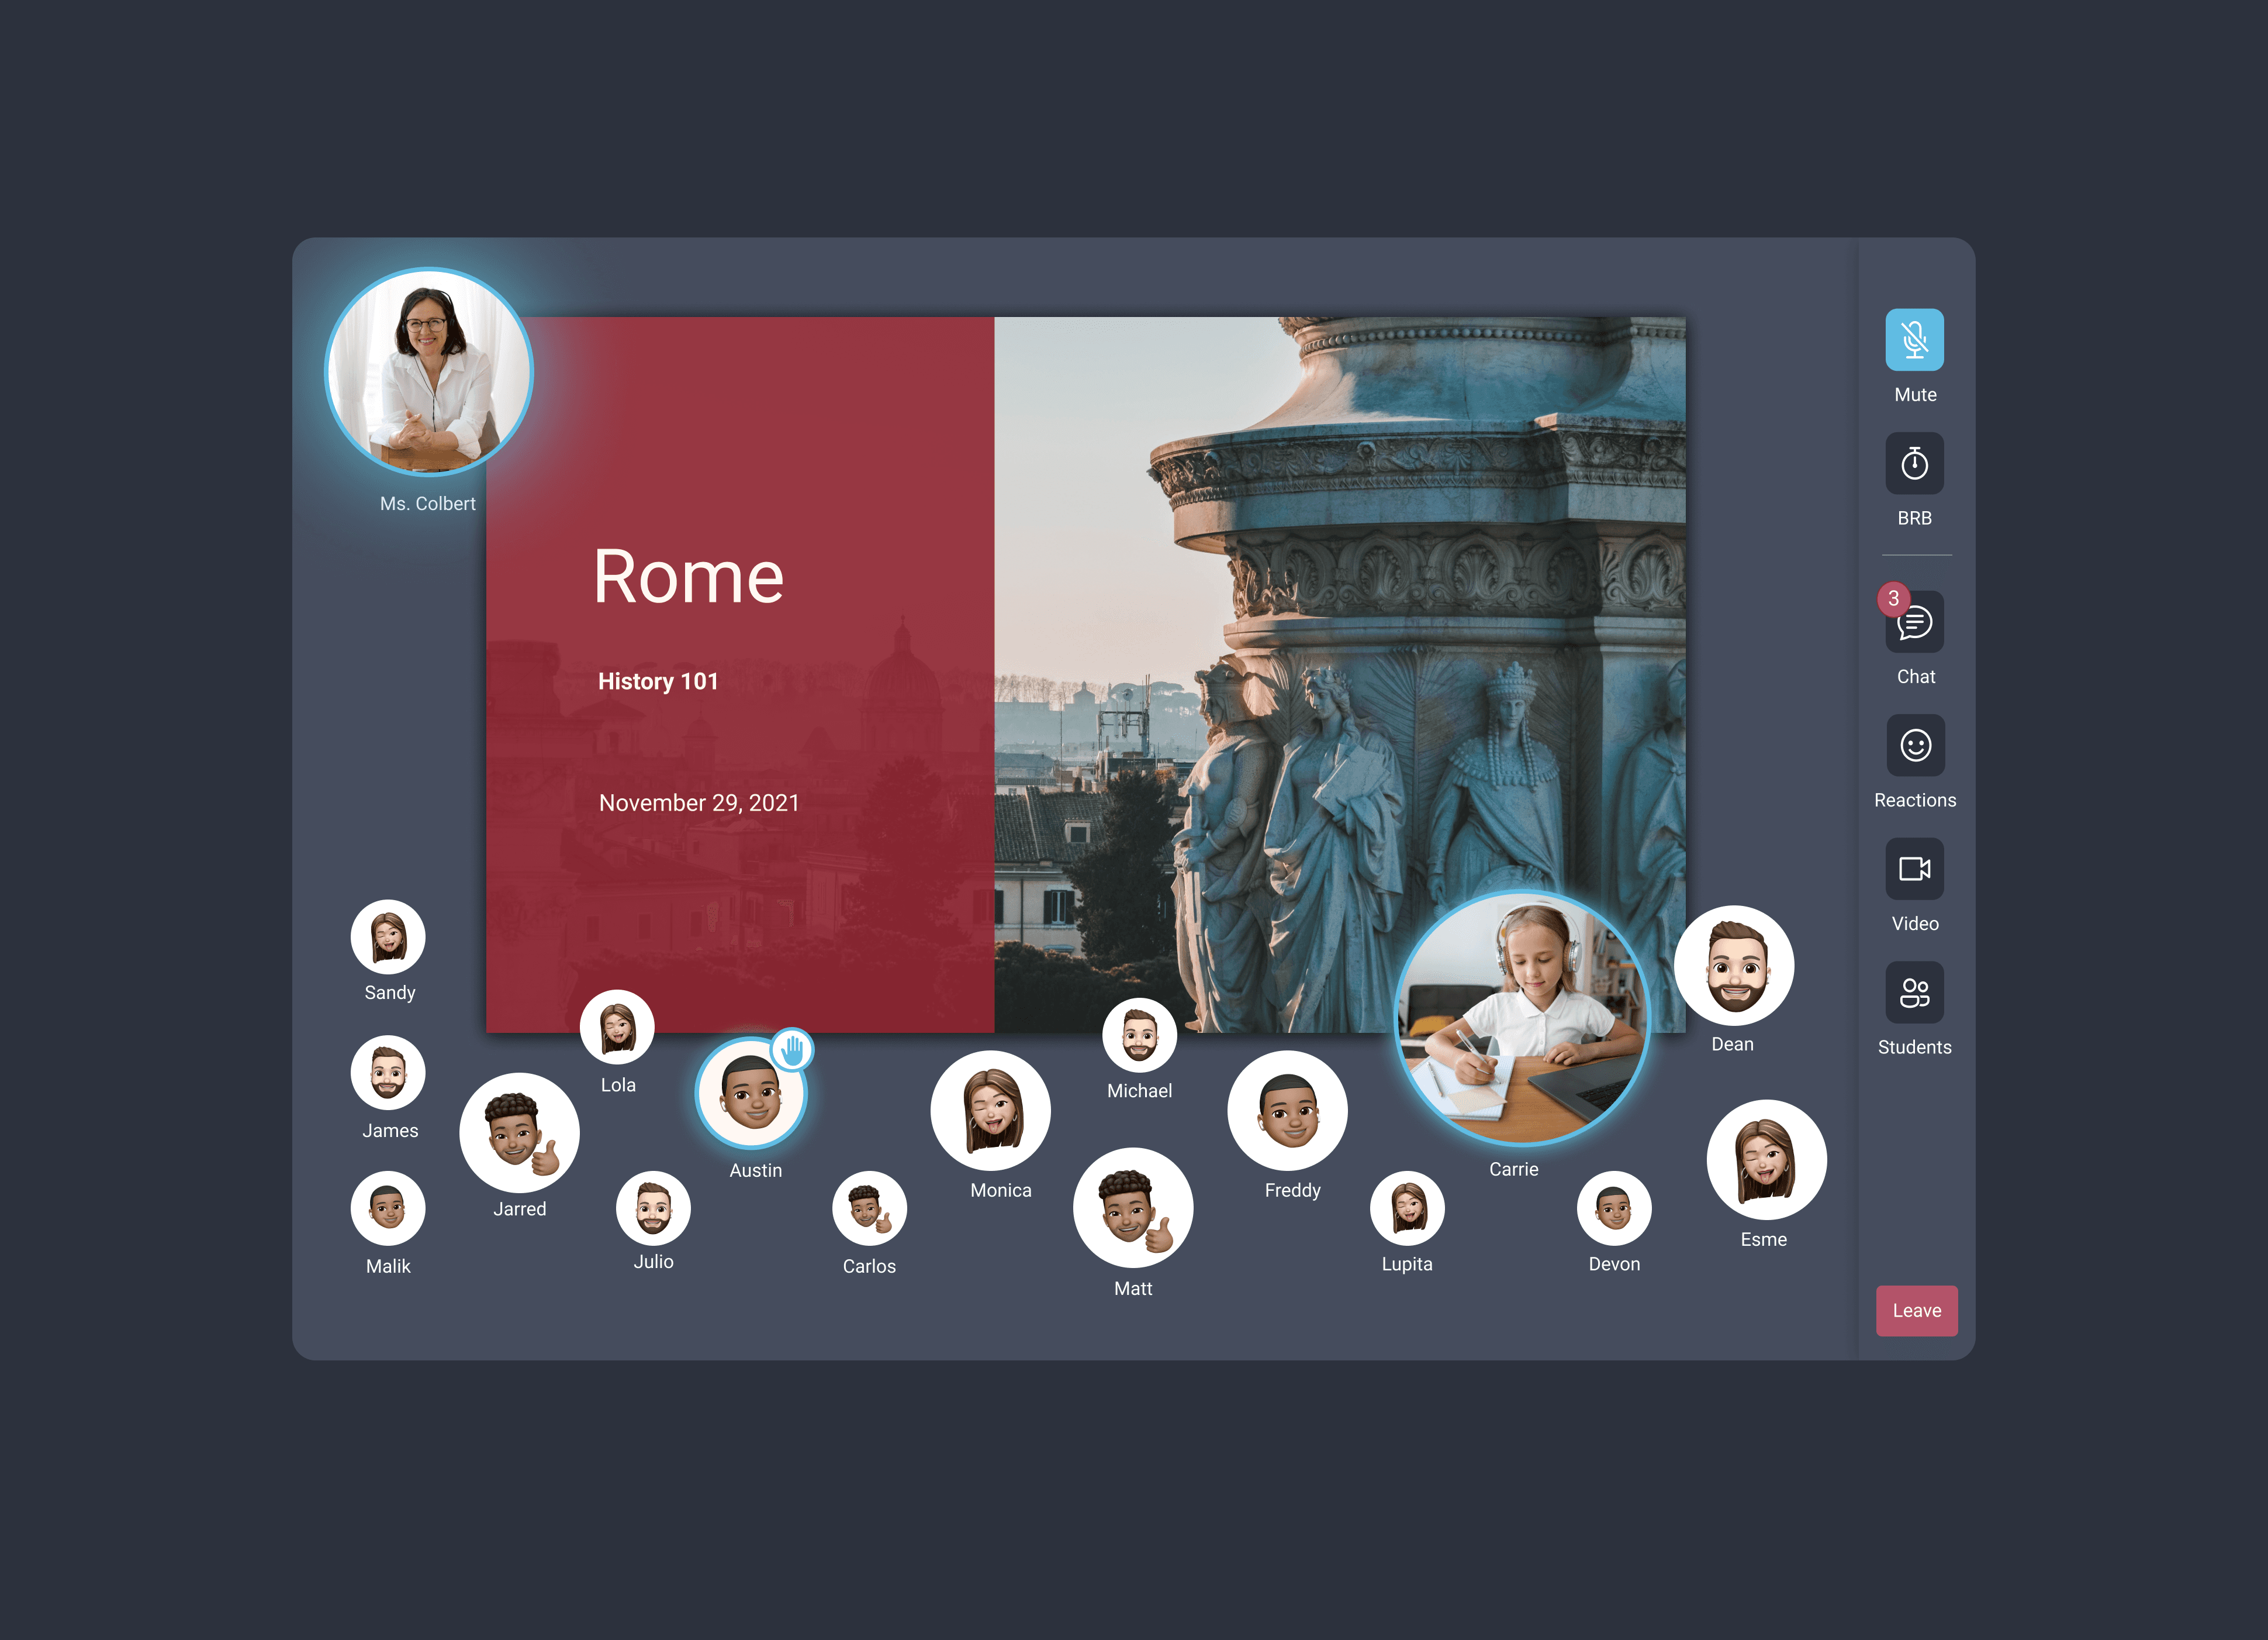Select Ms. Colbert's video bubble

[x=429, y=372]
